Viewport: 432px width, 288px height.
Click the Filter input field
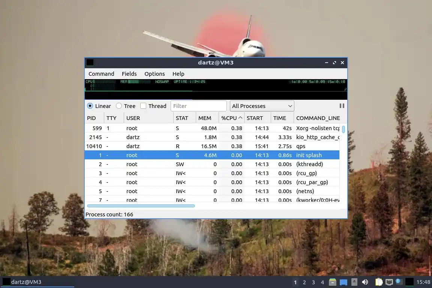tap(199, 106)
